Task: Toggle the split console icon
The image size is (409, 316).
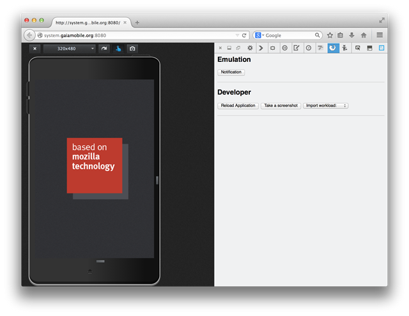Action: (369, 48)
